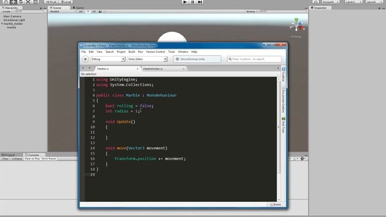This screenshot has height=217, width=386.
Task: Open MonoDevelop Tools menu
Action: click(x=171, y=52)
